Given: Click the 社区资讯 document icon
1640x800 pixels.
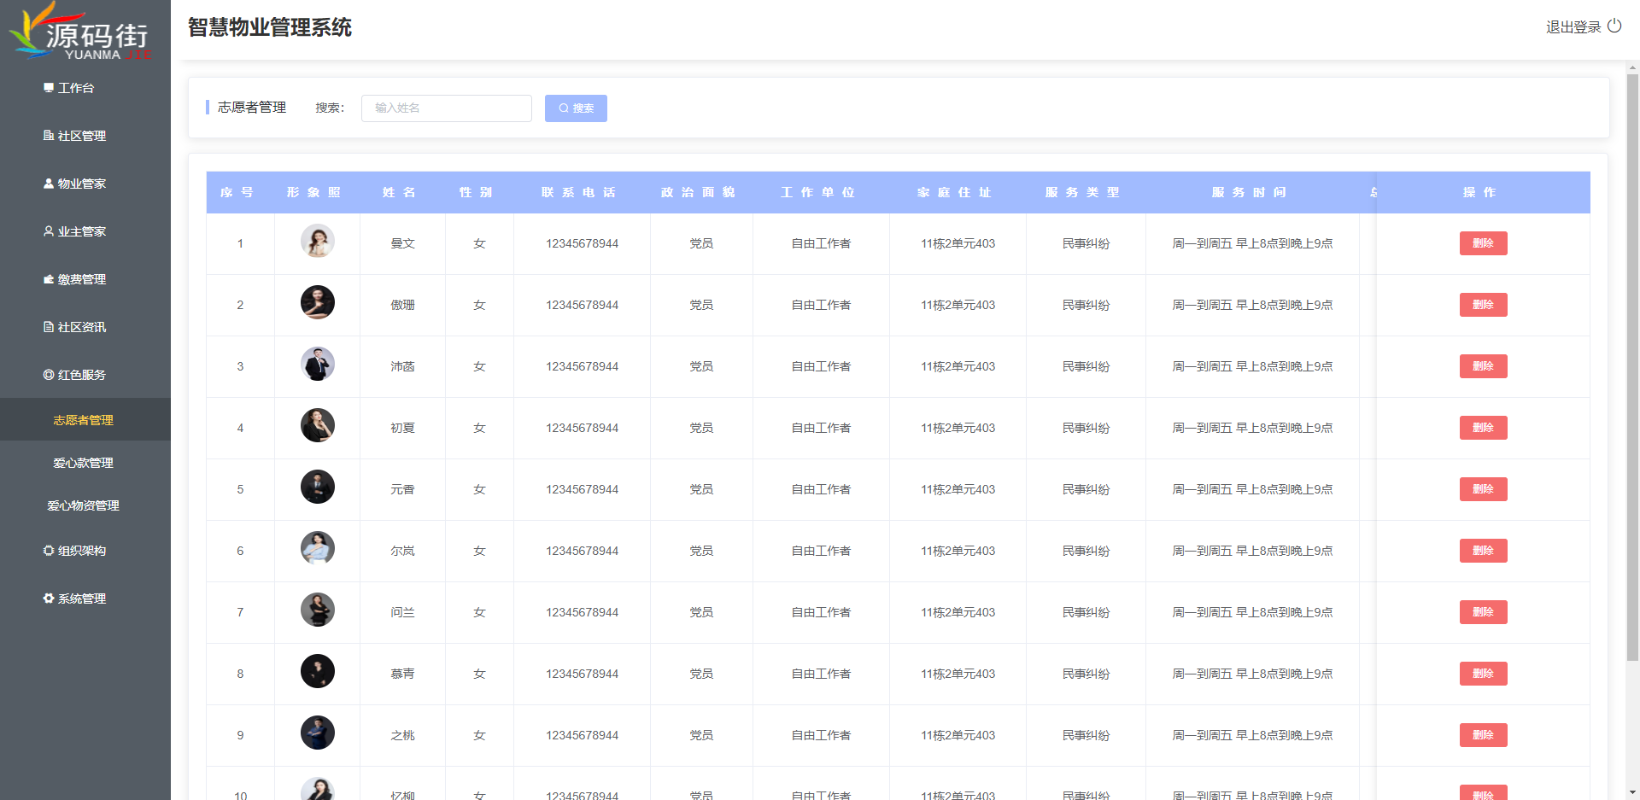Looking at the screenshot, I should pyautogui.click(x=49, y=327).
